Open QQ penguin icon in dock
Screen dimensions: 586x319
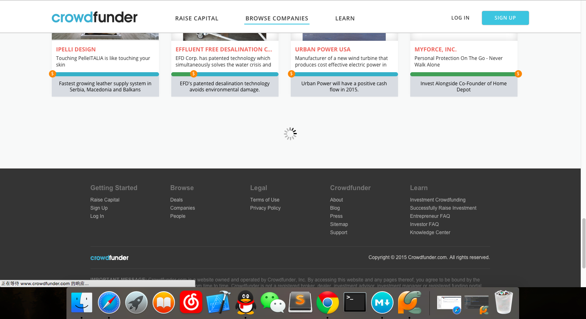pos(246,302)
